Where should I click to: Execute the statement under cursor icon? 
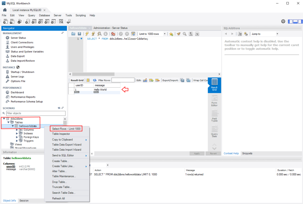coord(93,34)
